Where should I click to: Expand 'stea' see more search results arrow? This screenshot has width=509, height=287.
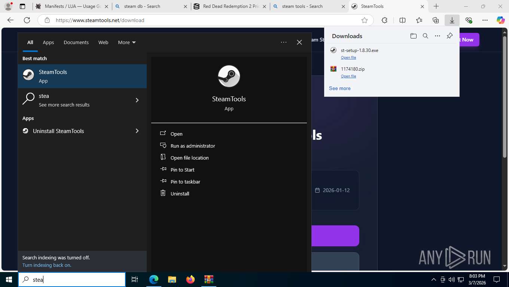tap(137, 100)
